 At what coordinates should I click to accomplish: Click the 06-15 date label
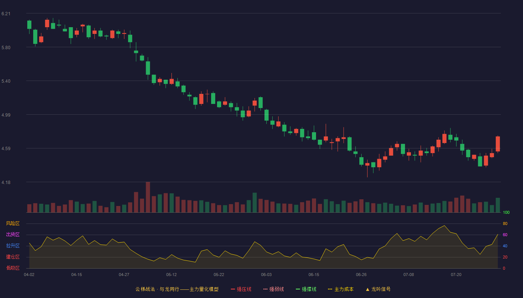click(314, 275)
